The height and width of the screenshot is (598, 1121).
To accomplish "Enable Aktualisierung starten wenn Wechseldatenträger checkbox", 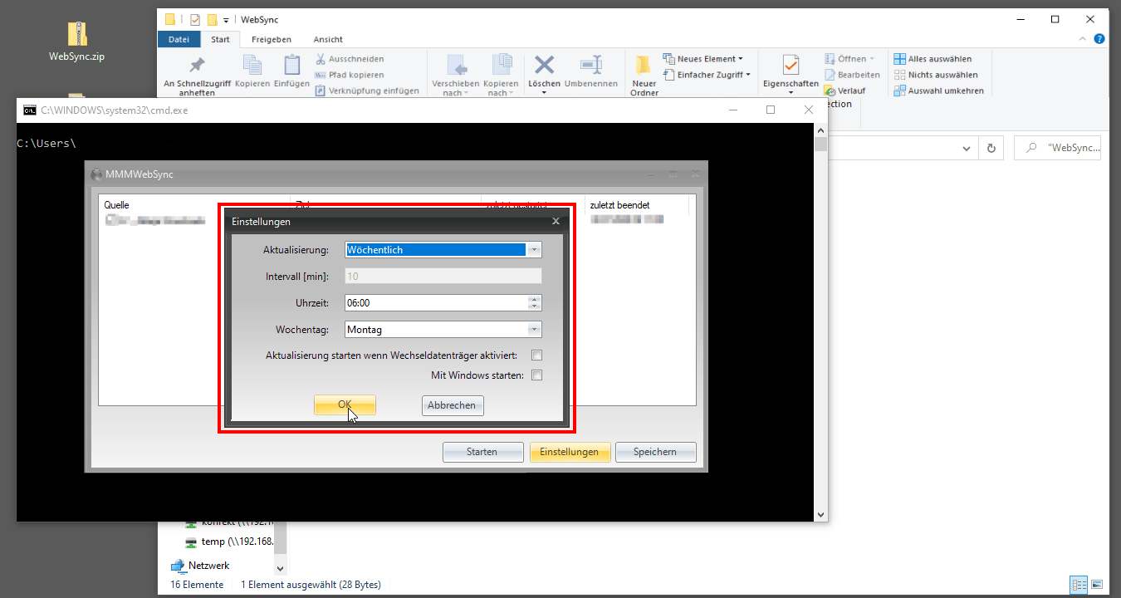I will pyautogui.click(x=536, y=355).
